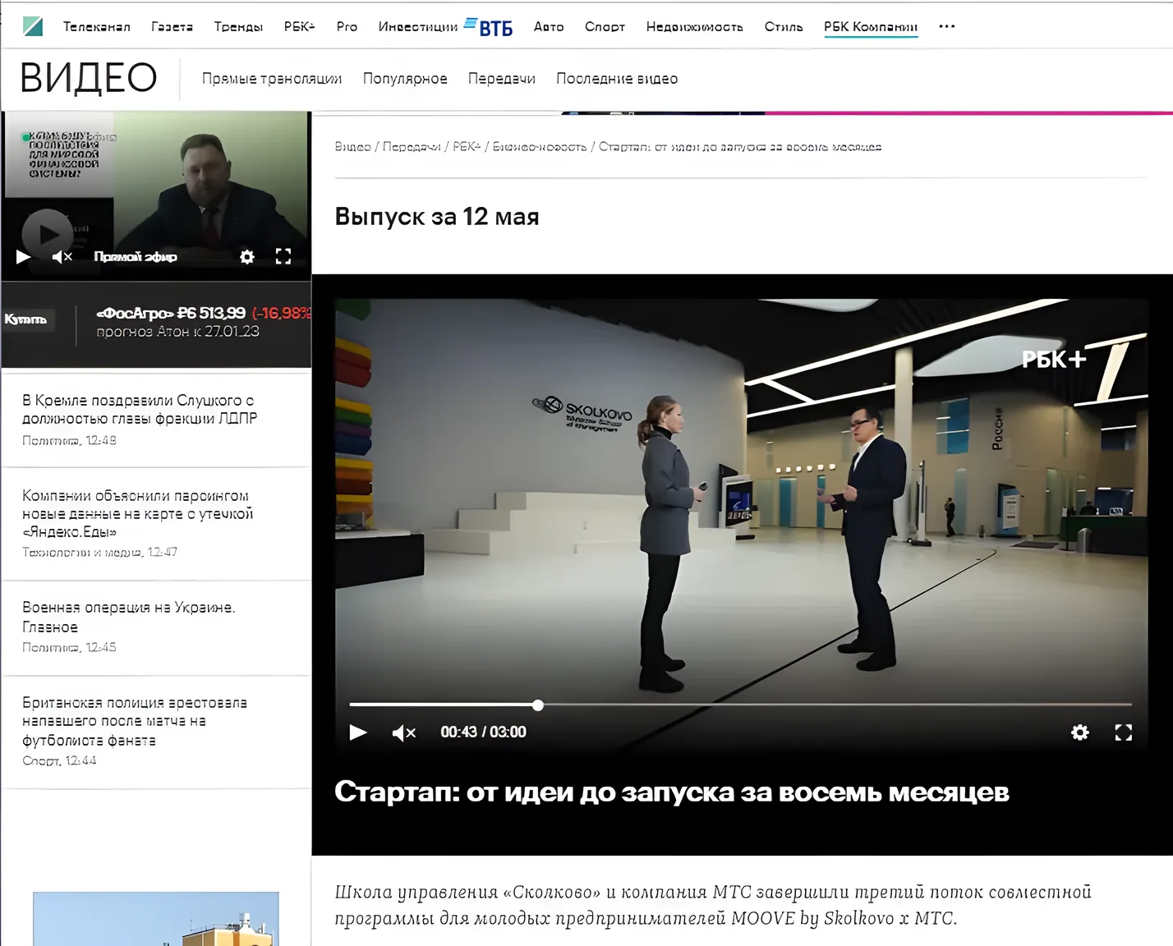Image resolution: width=1173 pixels, height=946 pixels.
Task: Seek on the main video progress bar
Action: (x=740, y=705)
